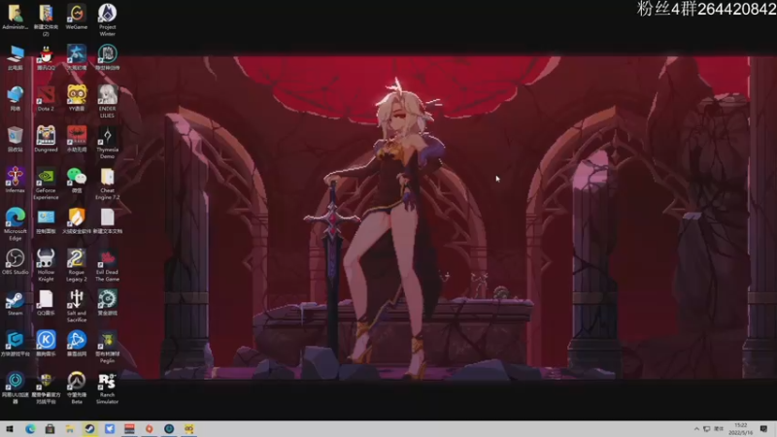Open the new folder (2) with pictures
The image size is (777, 437).
tap(46, 14)
